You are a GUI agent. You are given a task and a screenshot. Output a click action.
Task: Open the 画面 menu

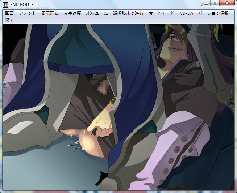coord(9,13)
